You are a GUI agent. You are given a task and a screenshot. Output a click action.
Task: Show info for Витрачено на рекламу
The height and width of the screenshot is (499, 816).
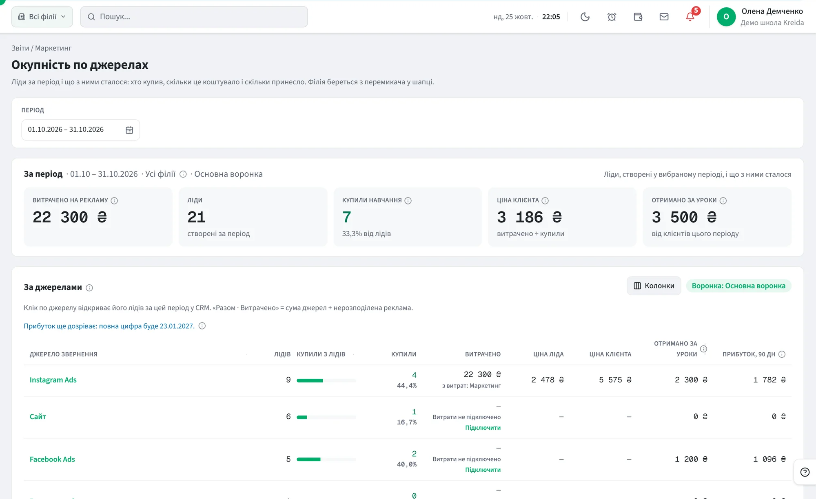[x=114, y=200]
